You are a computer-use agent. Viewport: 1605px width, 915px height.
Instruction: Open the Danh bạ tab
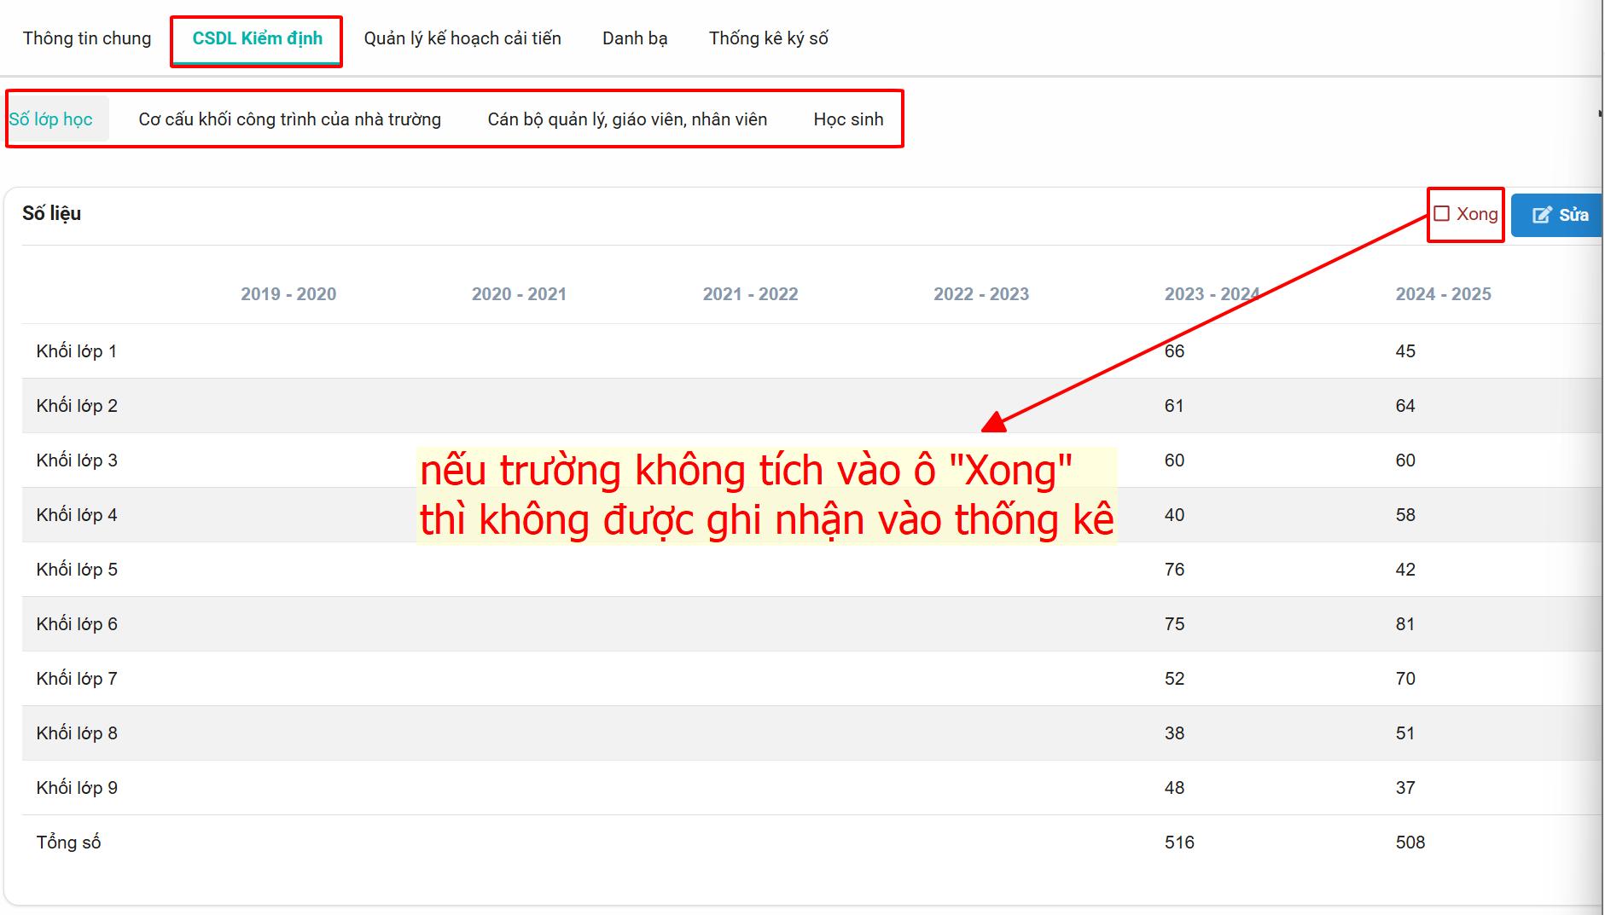tap(635, 38)
